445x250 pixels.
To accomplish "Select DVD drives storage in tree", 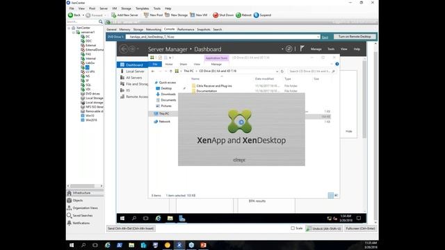I will 92,94.
